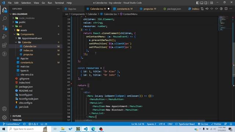Open the Terminal menu
235x132 pixels.
pos(59,3)
